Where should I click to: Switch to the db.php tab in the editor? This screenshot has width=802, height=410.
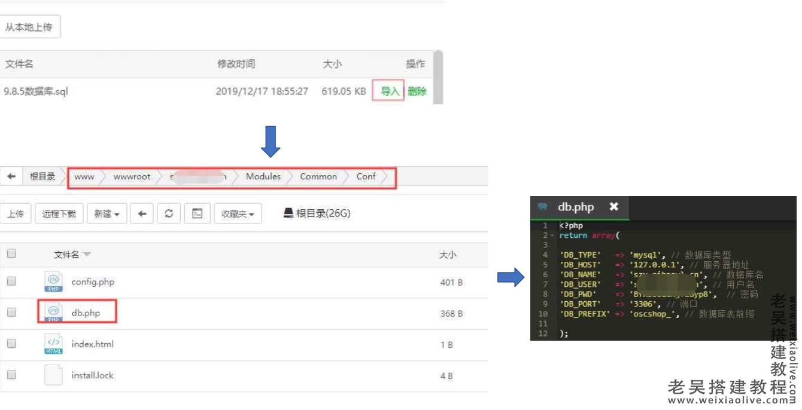point(576,207)
